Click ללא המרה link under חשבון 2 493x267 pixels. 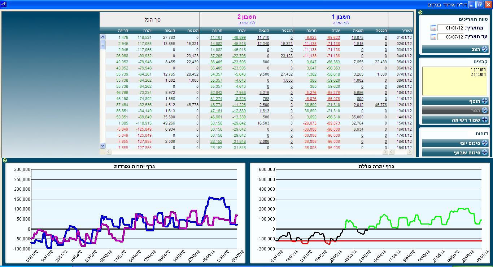pos(247,23)
